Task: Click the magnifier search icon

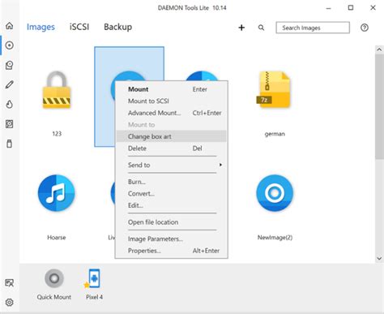Action: [x=261, y=28]
